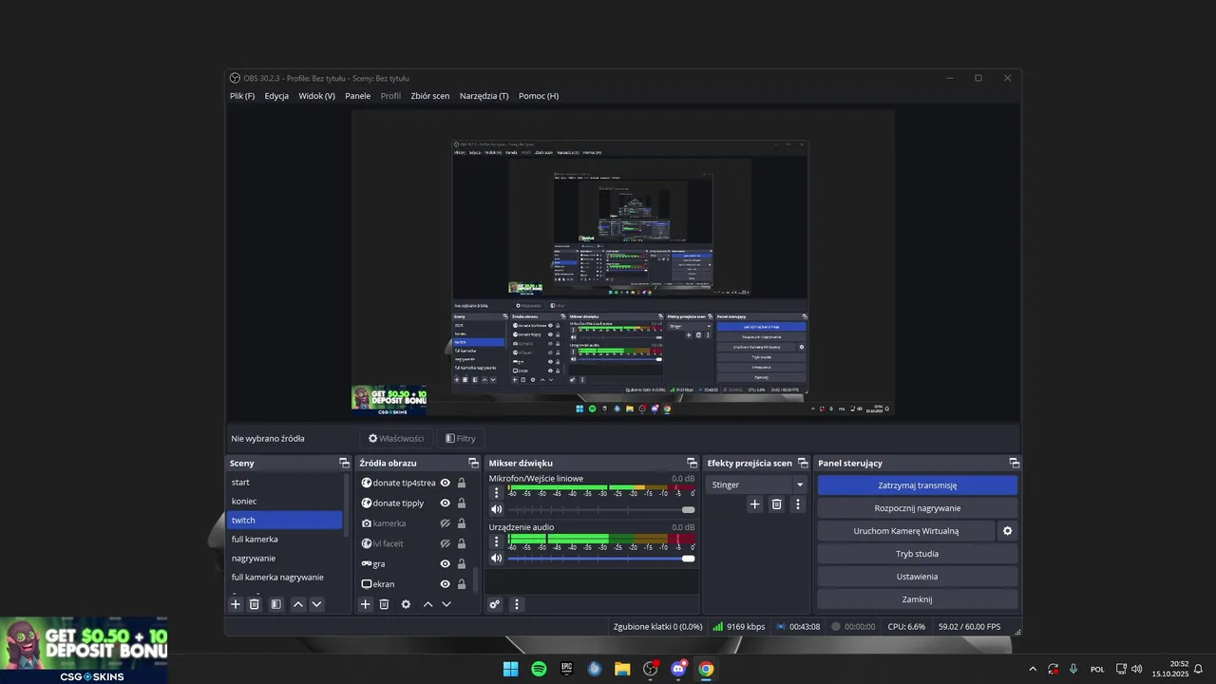The image size is (1216, 684).
Task: Undock the Panel sterujący dock
Action: tap(1014, 463)
